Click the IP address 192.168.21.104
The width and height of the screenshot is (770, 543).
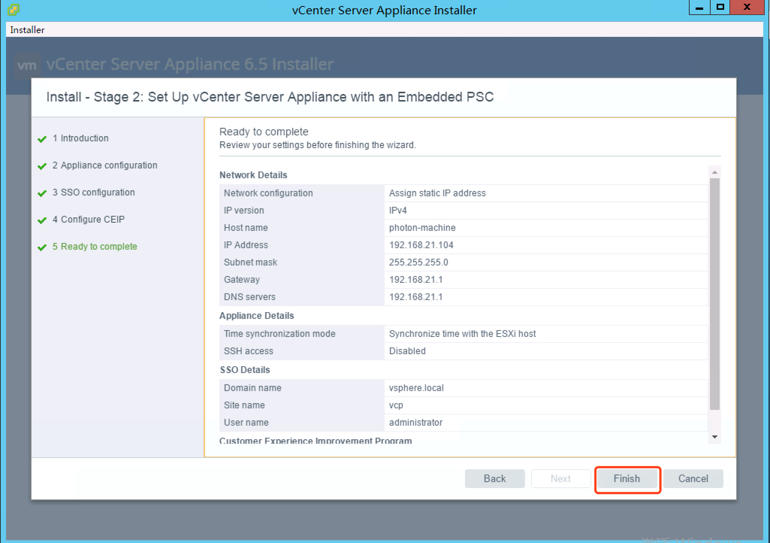pyautogui.click(x=421, y=245)
